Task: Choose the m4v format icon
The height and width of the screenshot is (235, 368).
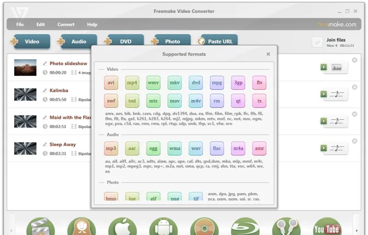Action: (196, 101)
